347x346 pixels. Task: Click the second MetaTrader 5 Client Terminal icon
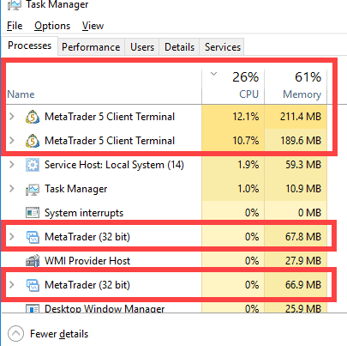coord(33,141)
